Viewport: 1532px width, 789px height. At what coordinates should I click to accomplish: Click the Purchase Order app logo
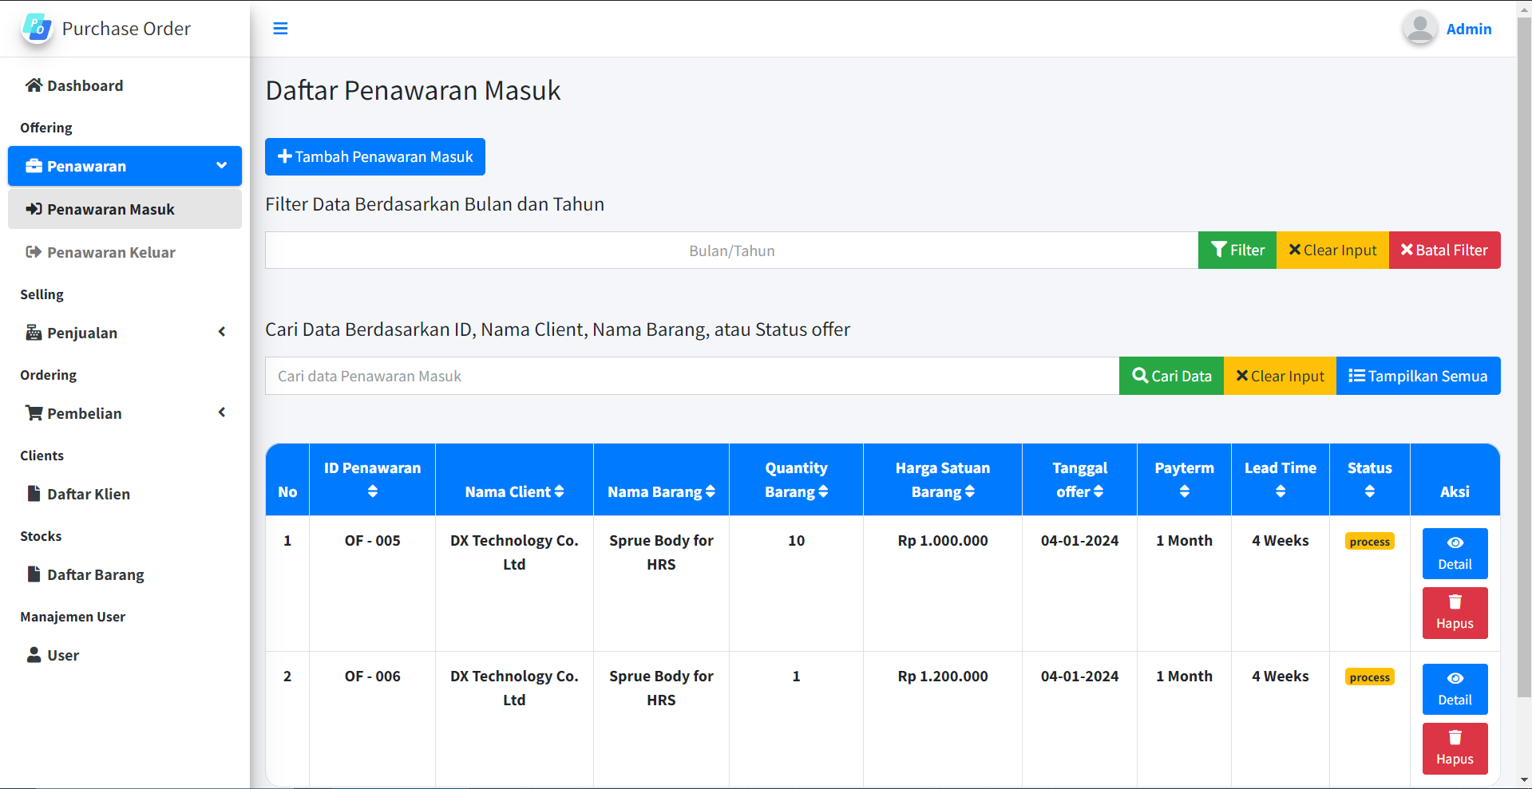pyautogui.click(x=37, y=28)
